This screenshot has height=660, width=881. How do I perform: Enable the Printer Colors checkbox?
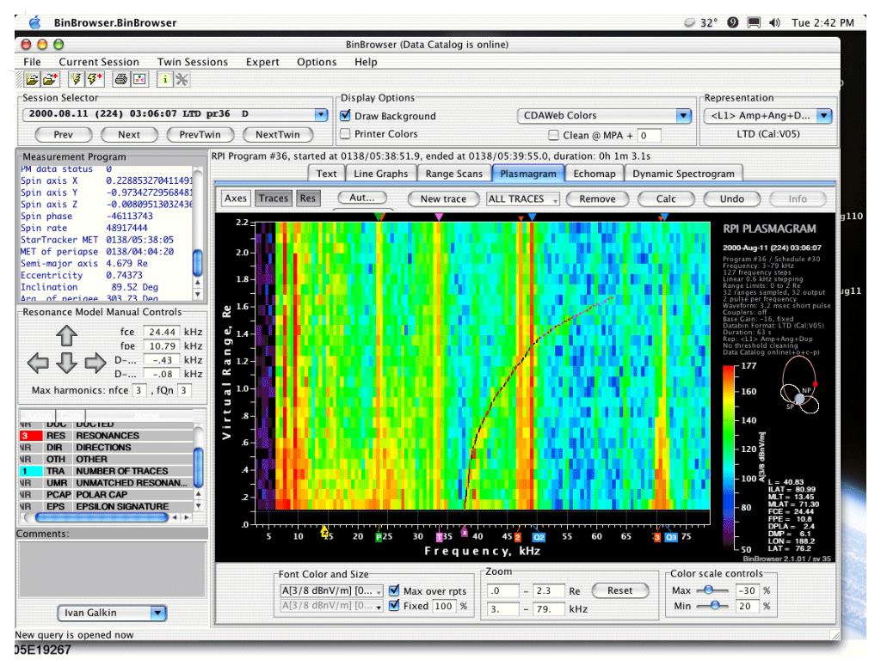pyautogui.click(x=346, y=133)
